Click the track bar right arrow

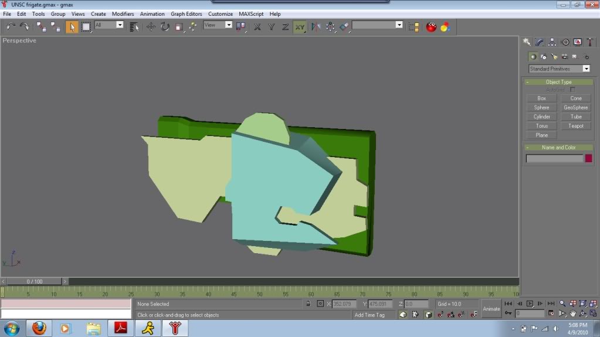[65, 281]
